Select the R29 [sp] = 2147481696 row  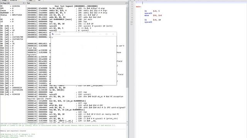click(x=12, y=90)
